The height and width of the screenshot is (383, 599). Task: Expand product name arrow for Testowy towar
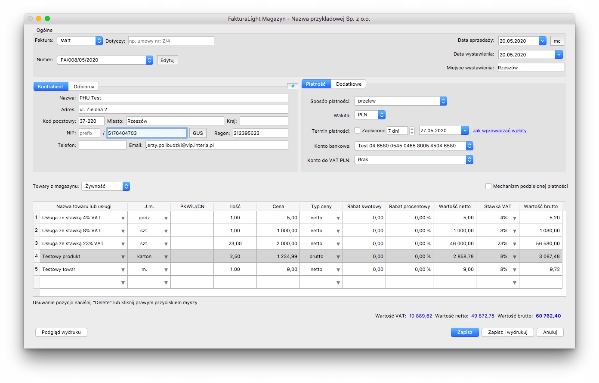tap(123, 270)
